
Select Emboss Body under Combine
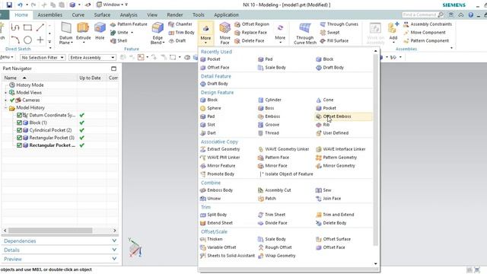point(216,190)
